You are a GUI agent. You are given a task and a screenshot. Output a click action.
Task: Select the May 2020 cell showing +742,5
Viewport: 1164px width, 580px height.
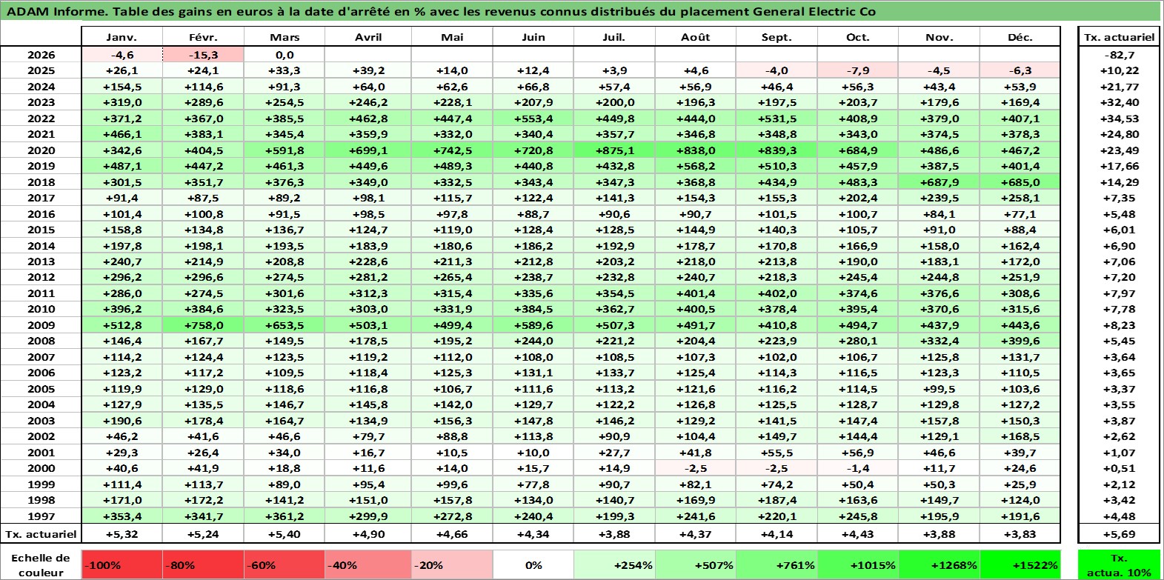click(451, 150)
